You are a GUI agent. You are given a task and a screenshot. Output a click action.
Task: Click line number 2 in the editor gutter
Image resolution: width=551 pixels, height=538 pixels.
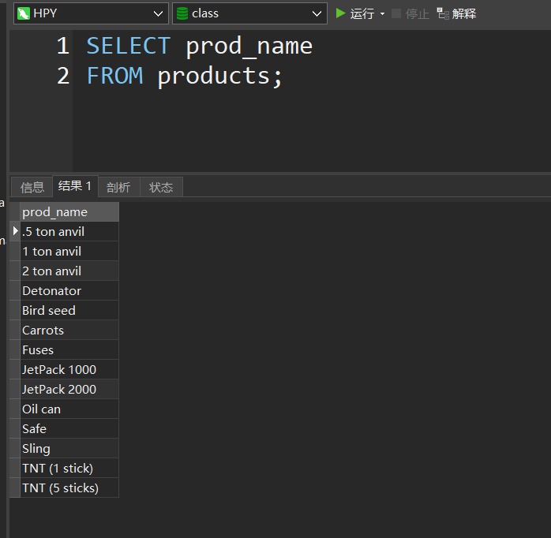point(63,76)
